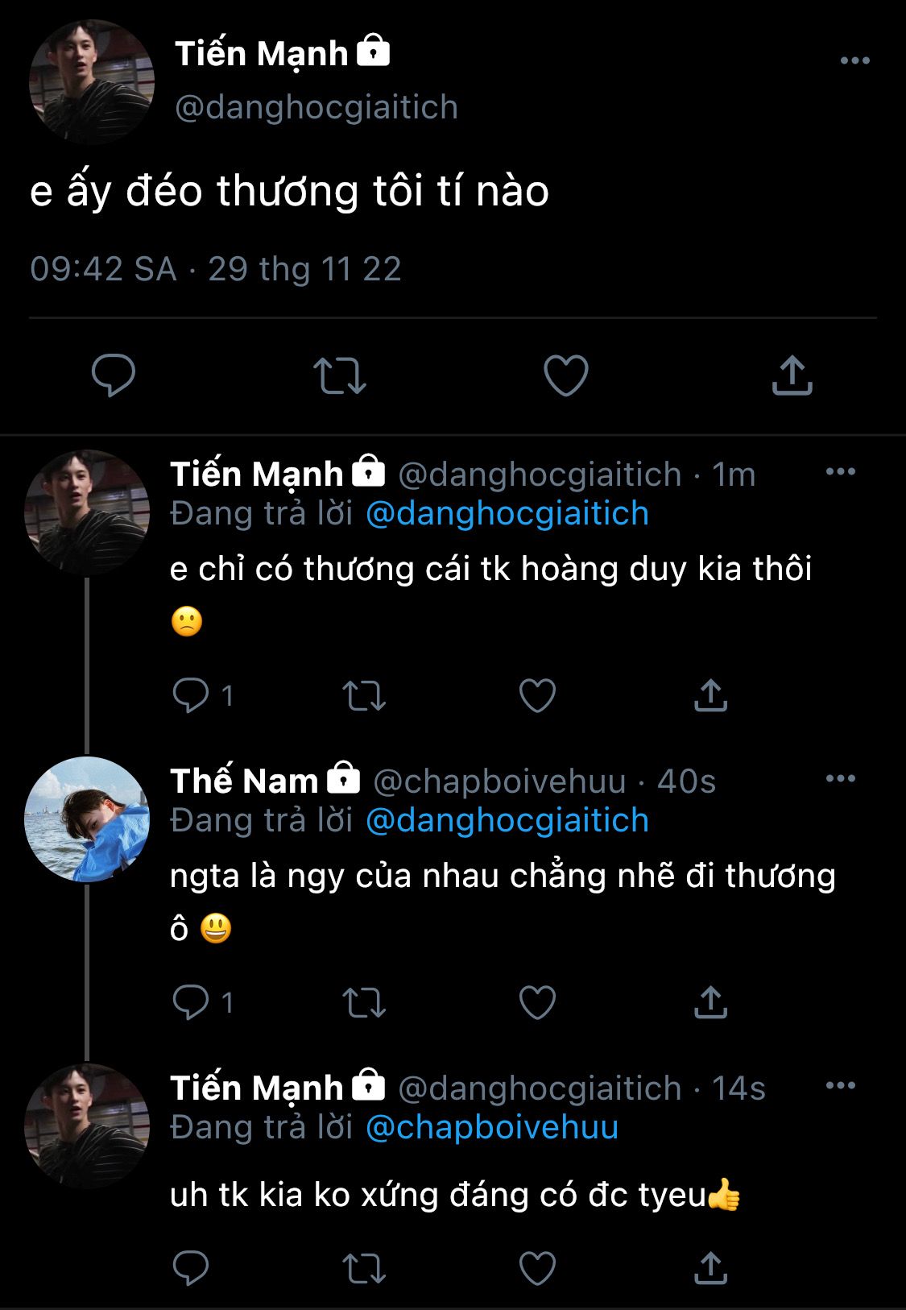Viewport: 906px width, 1310px height.
Task: Retweet Thế Nam's reply tweet
Action: (364, 1002)
